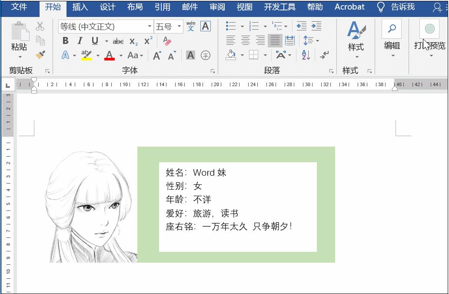
Task: Click the red font color swatch
Action: click(109, 55)
